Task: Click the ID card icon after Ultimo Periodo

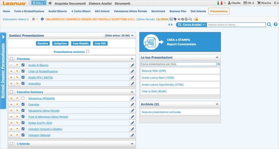Action: pos(171,19)
